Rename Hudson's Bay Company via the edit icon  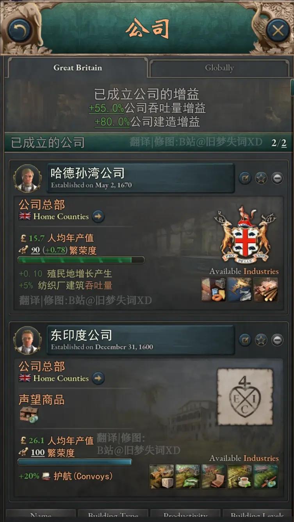[245, 179]
